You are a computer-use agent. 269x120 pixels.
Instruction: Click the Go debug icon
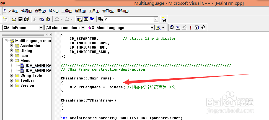[197, 28]
